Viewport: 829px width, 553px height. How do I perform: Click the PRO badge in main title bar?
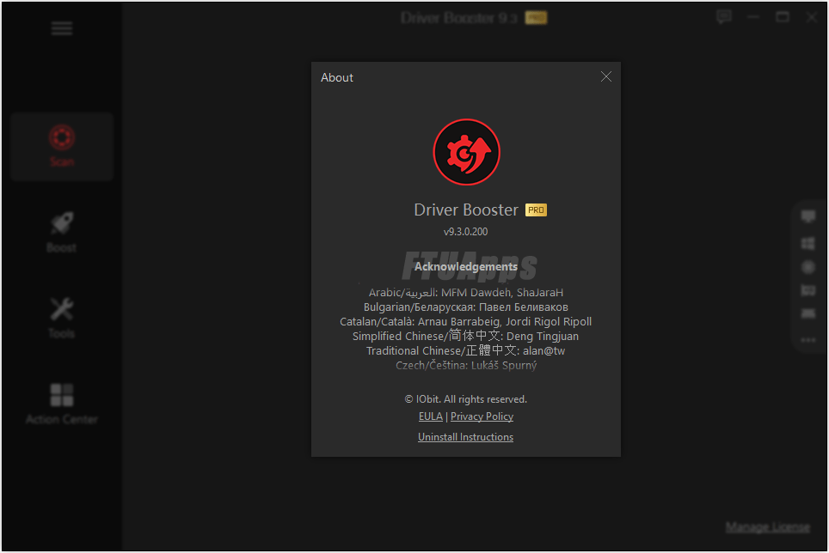pos(536,19)
